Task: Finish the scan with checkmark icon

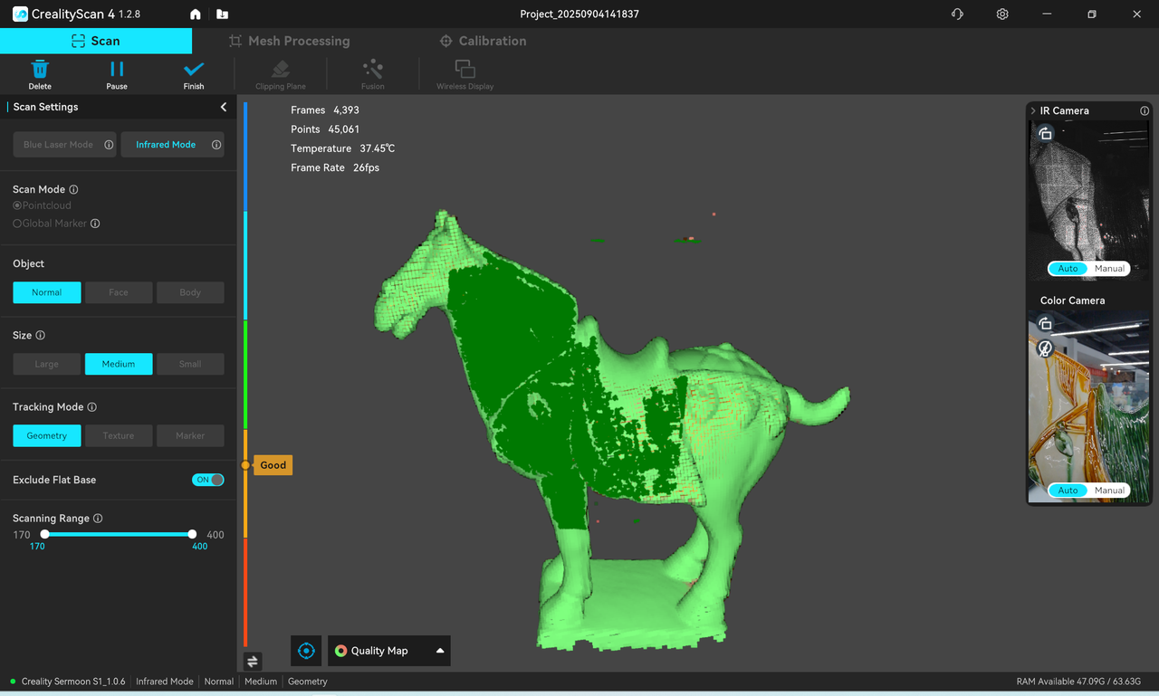Action: click(194, 70)
